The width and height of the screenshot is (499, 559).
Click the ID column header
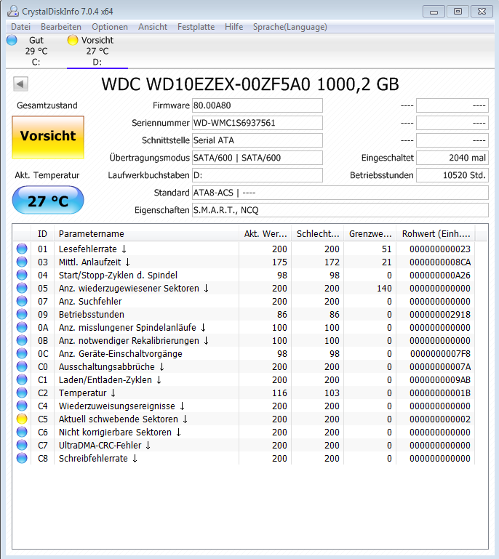[x=42, y=234]
